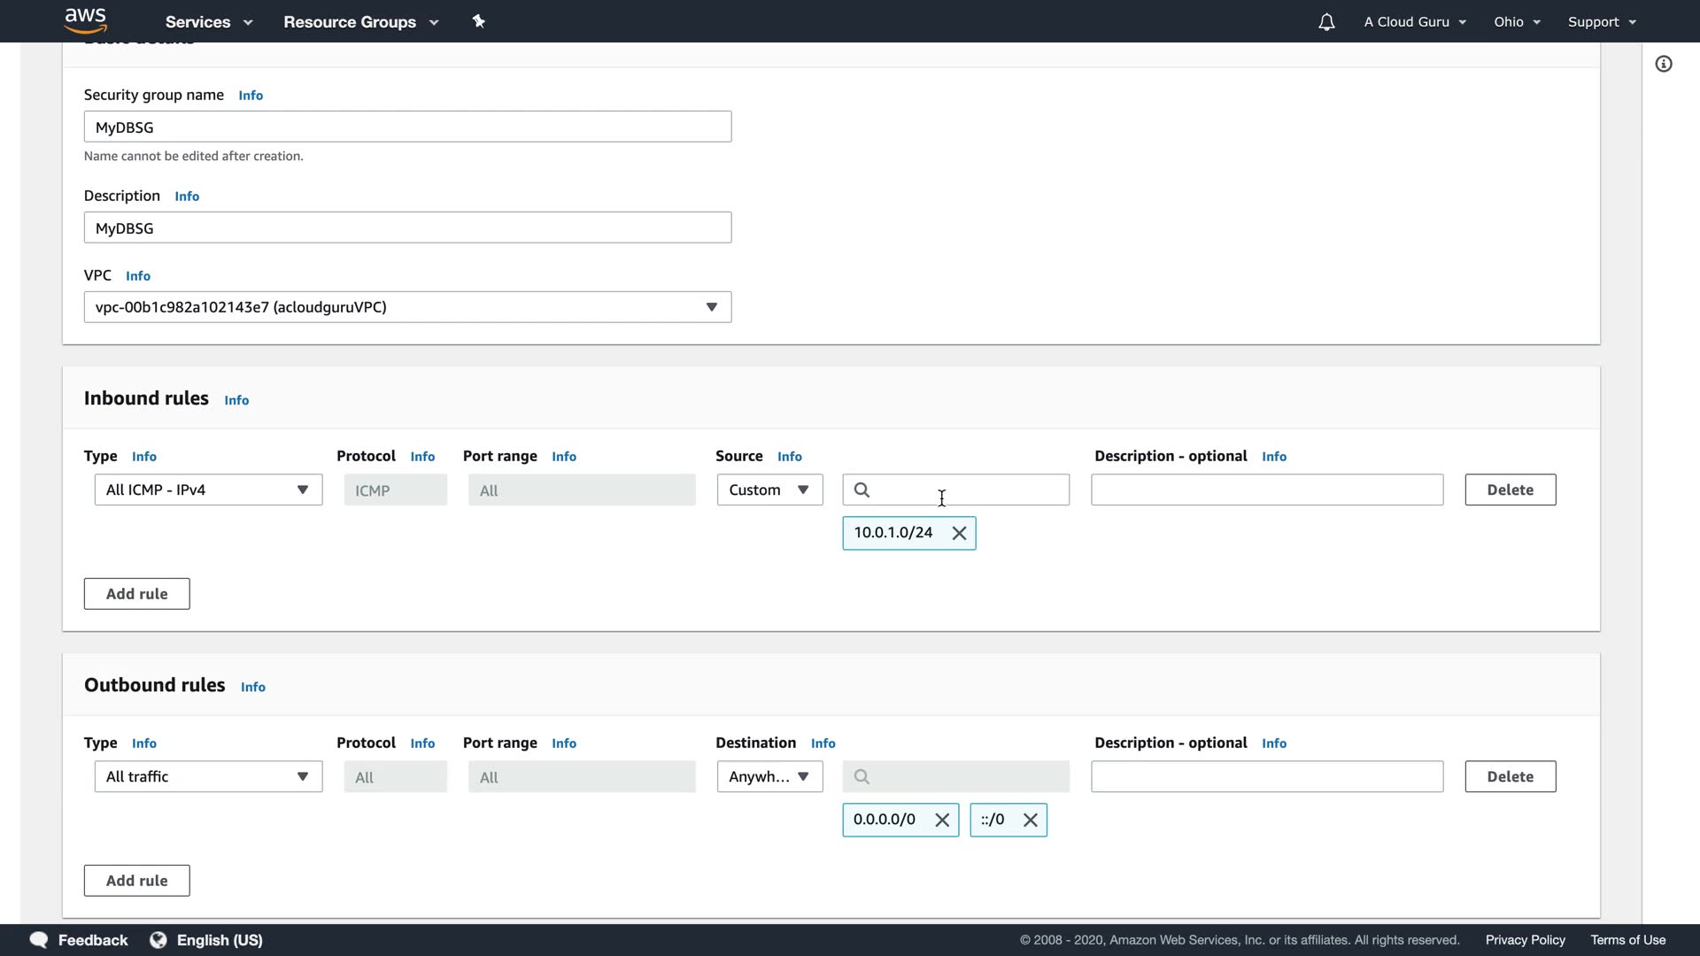This screenshot has height=956, width=1700.
Task: Open the Source Custom dropdown
Action: [769, 490]
